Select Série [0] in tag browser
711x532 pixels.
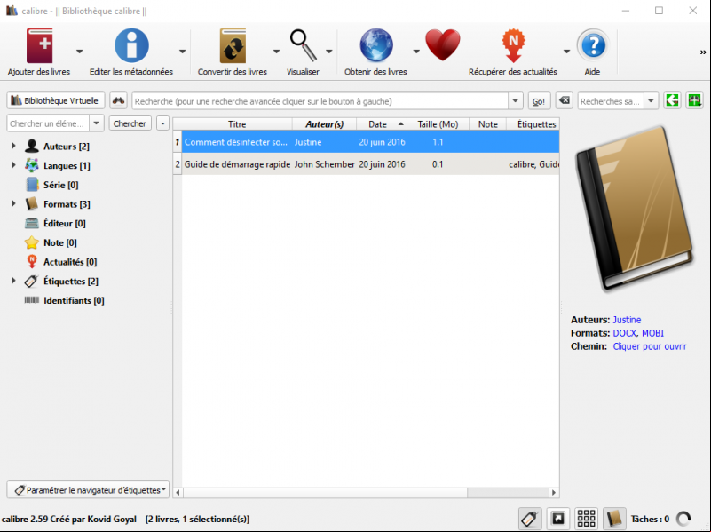pyautogui.click(x=60, y=185)
